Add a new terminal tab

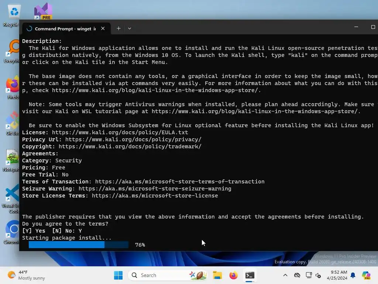coord(118,28)
